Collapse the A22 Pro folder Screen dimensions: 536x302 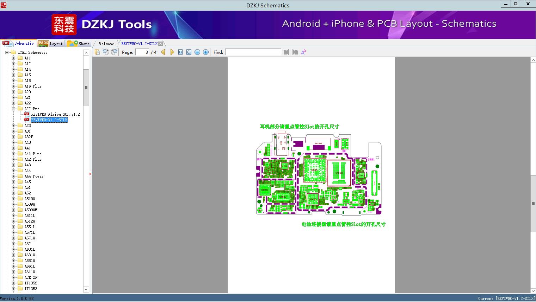[x=14, y=109]
